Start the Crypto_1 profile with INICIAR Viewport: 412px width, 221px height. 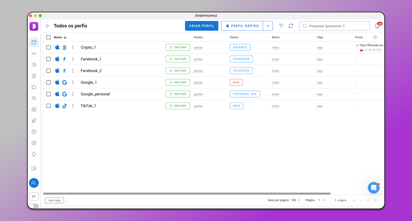coord(178,47)
